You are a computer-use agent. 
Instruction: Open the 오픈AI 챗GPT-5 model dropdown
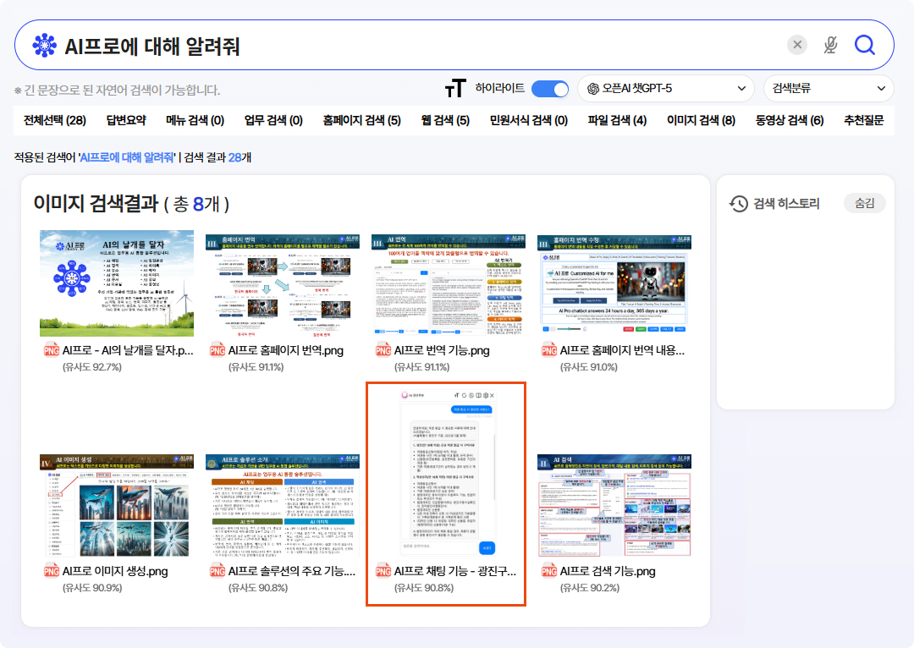tap(666, 88)
